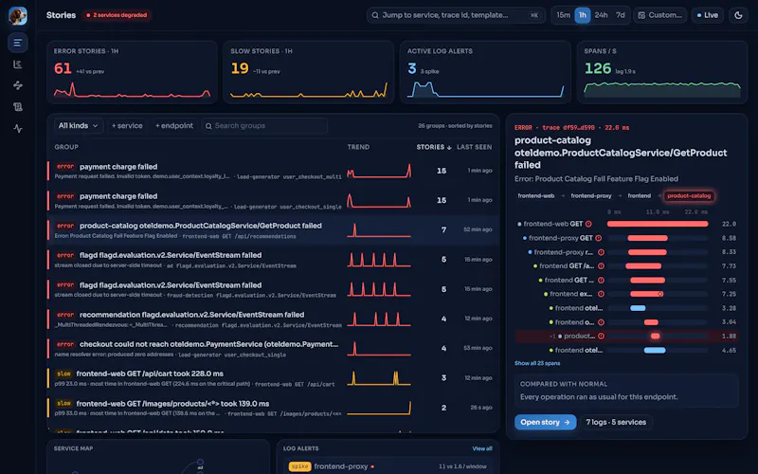Select payment charge failed user_checkout_single row
The height and width of the screenshot is (474, 758).
[273, 200]
